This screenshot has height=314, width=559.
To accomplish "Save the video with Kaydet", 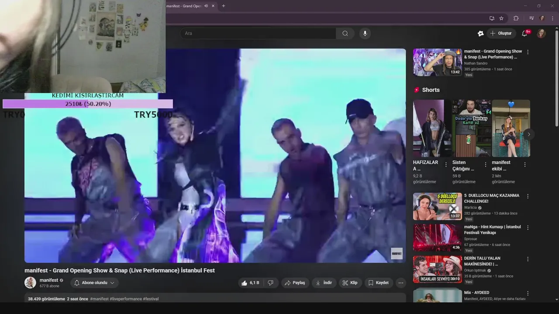I will (x=379, y=283).
